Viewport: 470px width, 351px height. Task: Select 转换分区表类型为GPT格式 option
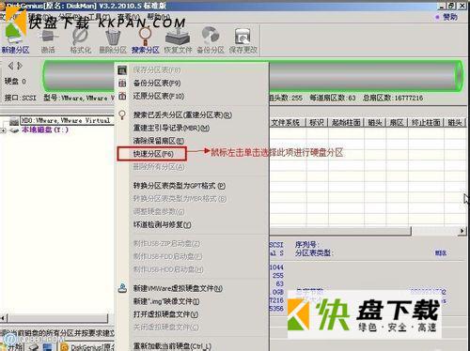(180, 186)
